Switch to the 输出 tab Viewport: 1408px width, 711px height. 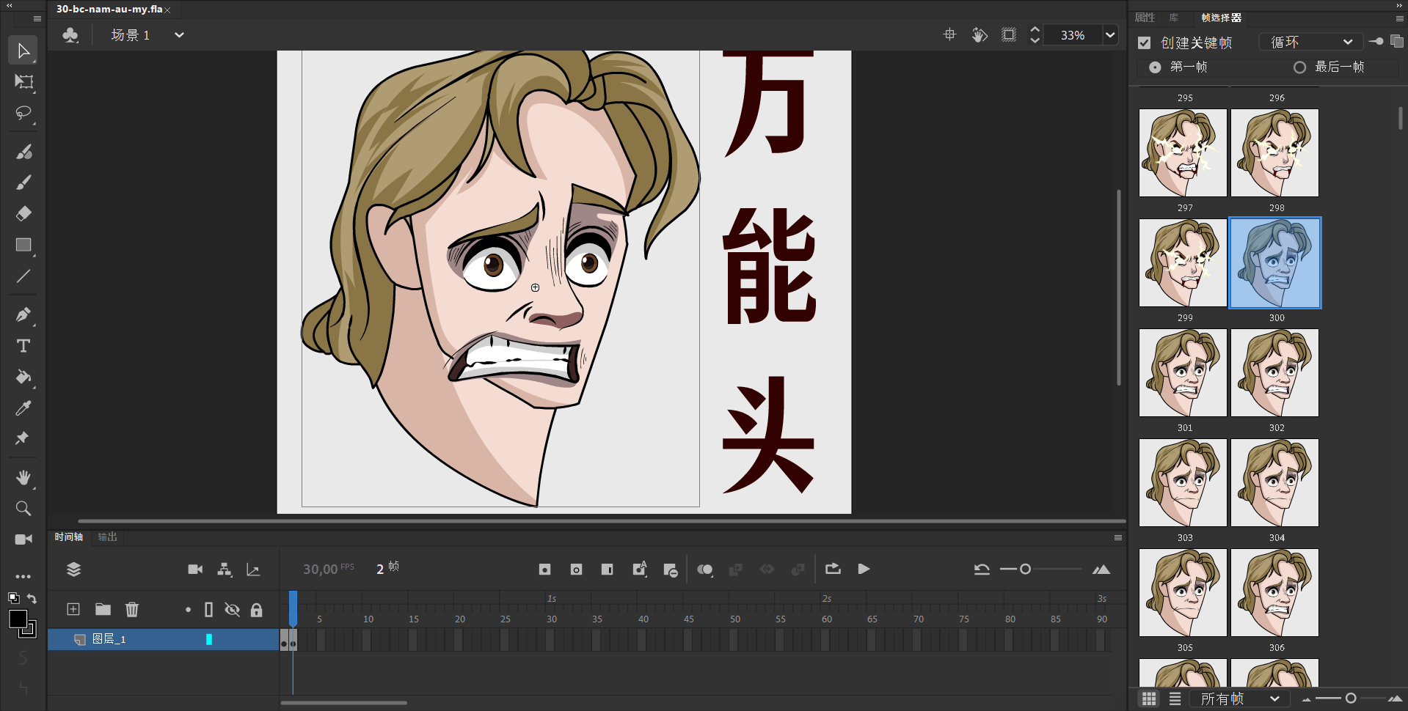point(108,537)
